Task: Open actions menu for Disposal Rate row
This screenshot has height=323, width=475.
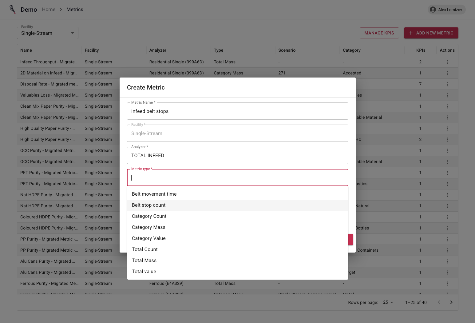Action: point(447,84)
